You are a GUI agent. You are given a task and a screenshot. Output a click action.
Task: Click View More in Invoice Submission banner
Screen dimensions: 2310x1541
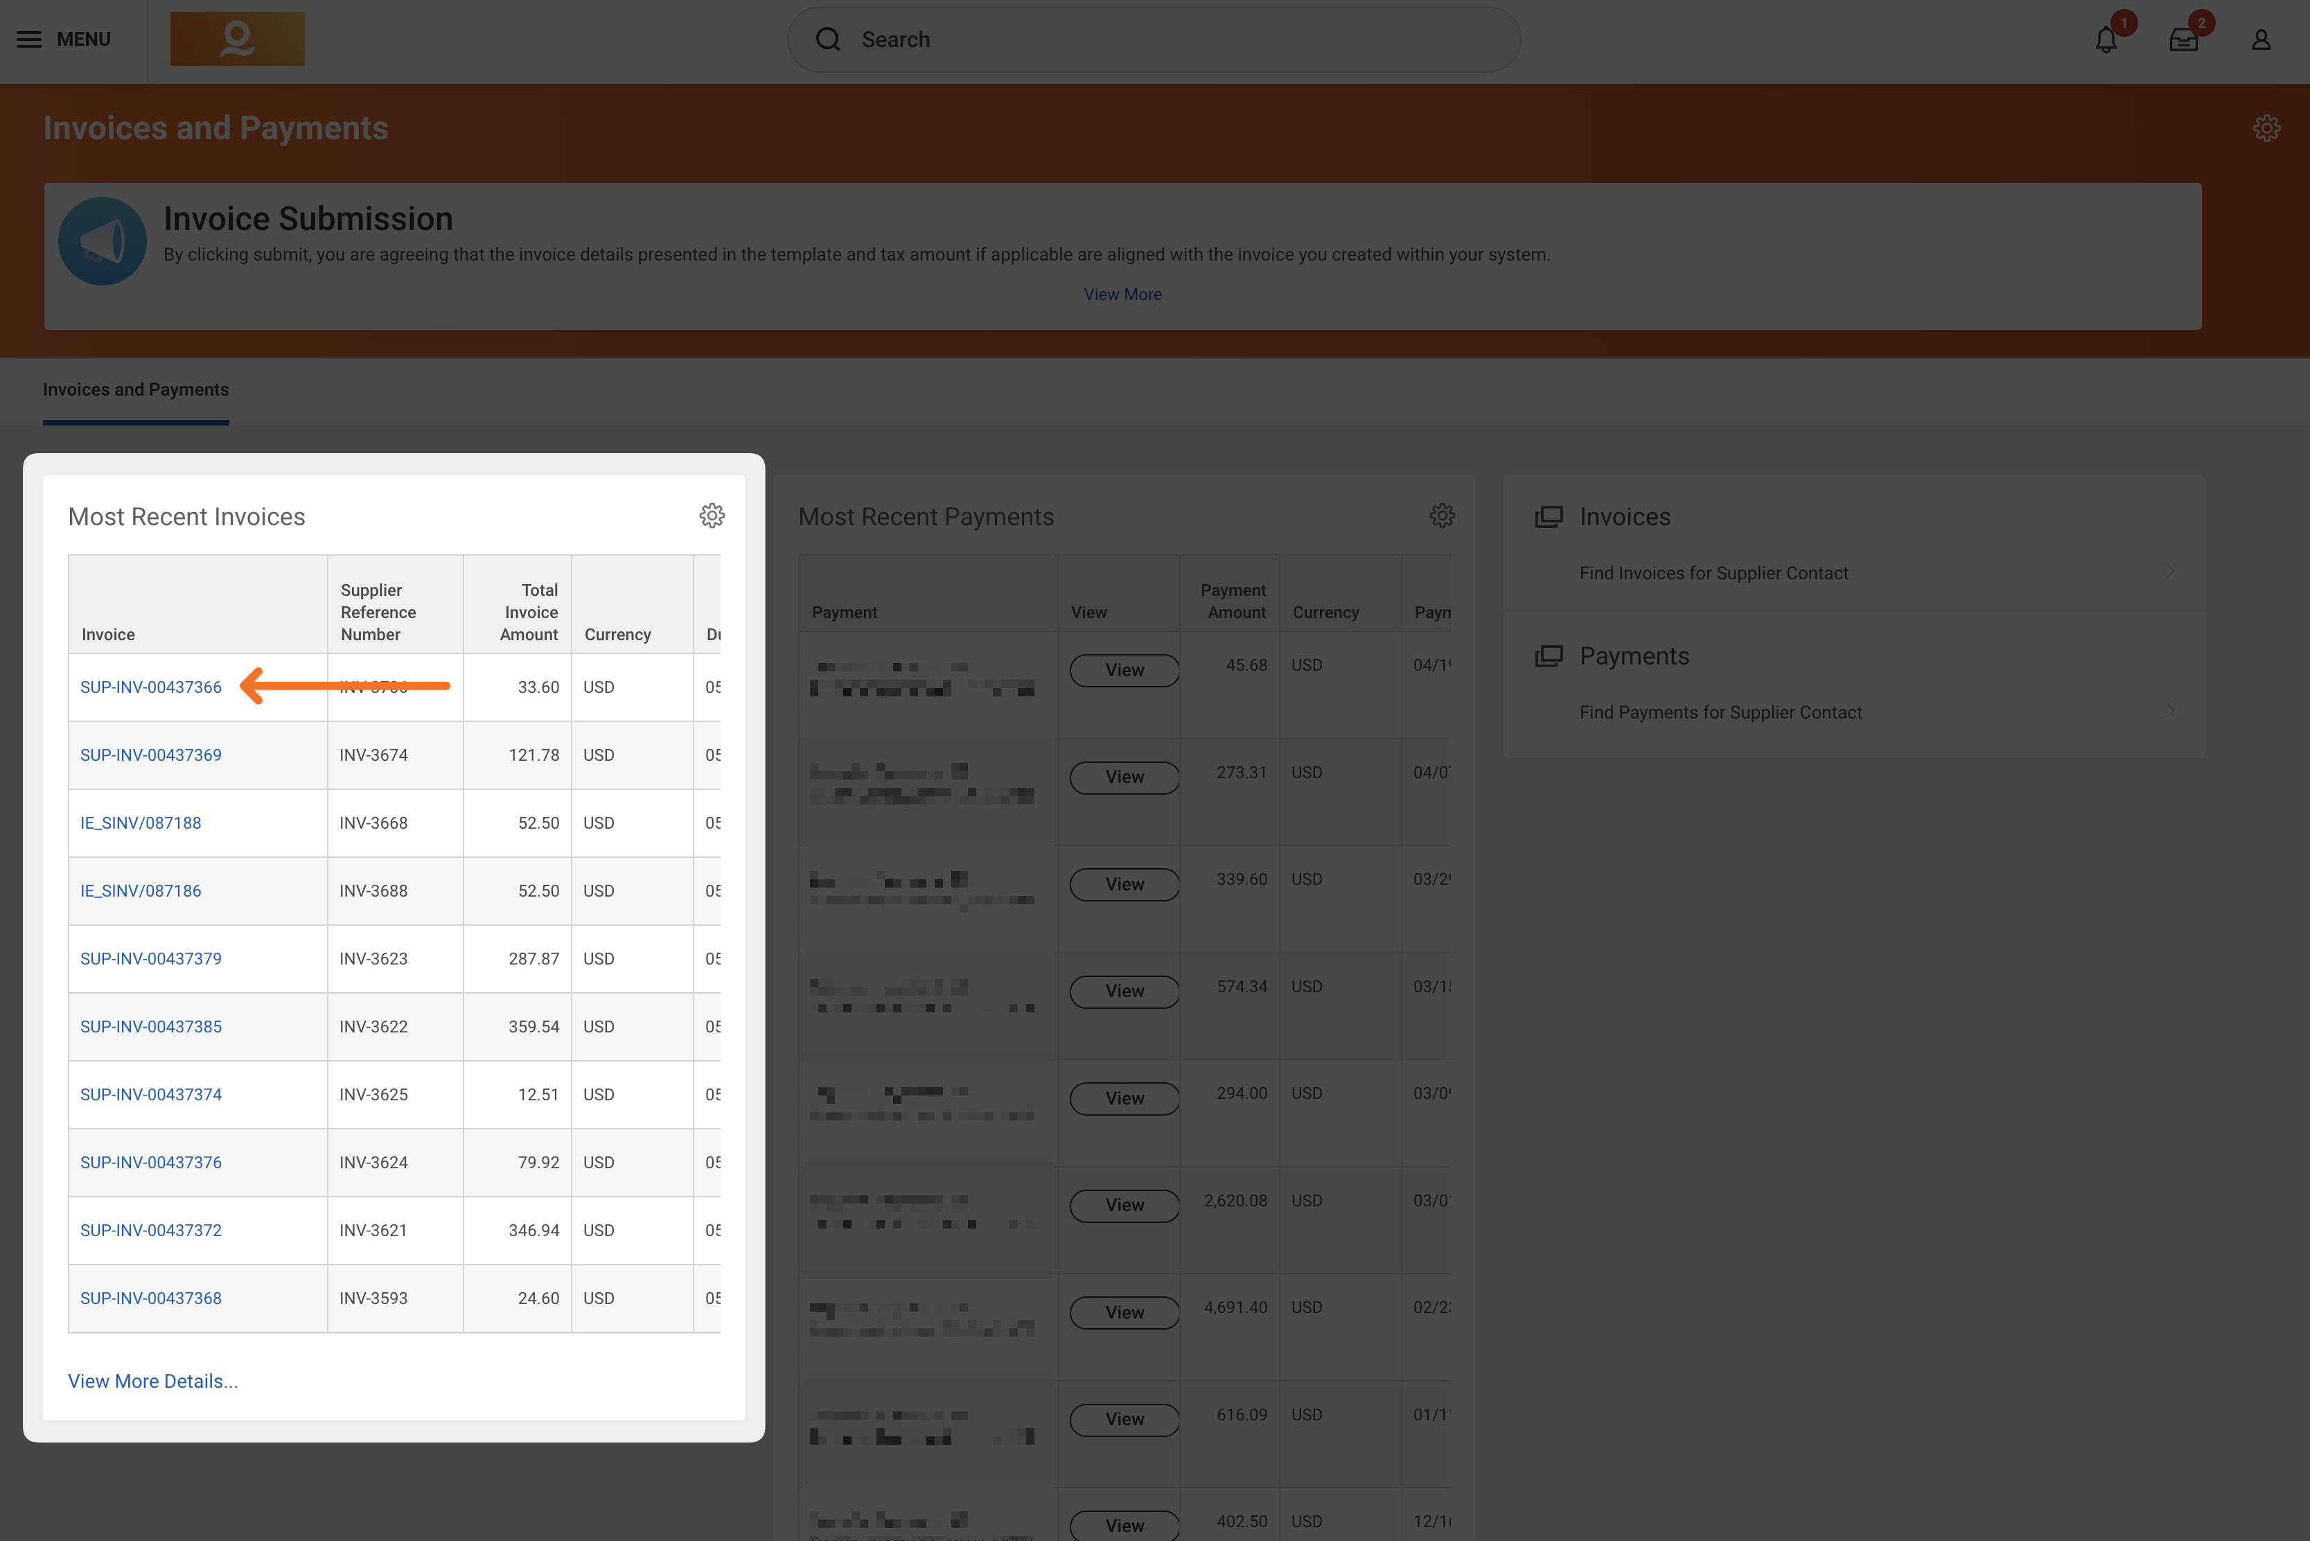click(1122, 294)
